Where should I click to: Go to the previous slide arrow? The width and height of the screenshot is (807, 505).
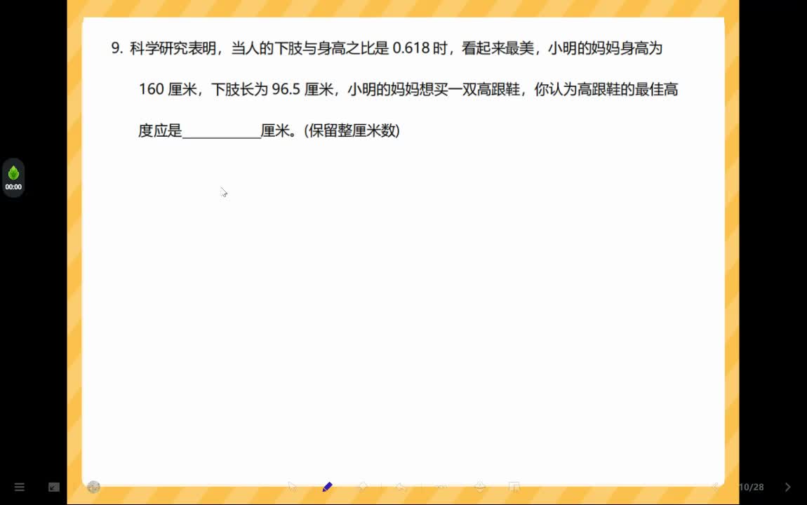coord(715,487)
